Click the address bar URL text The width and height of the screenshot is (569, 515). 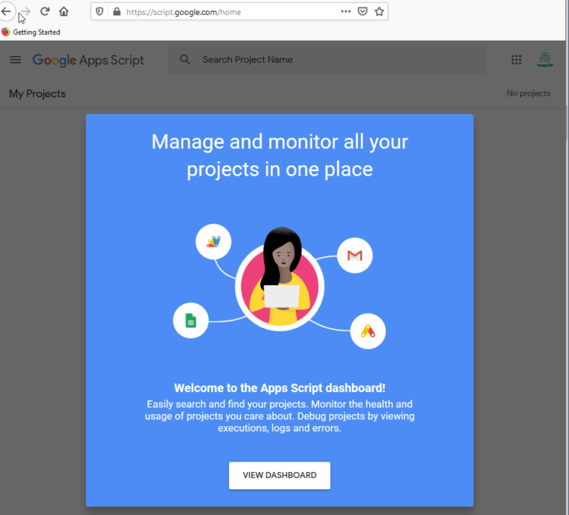(184, 12)
